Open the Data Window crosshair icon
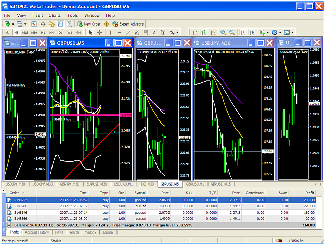Viewport: 325px width, 245px height. (43, 24)
